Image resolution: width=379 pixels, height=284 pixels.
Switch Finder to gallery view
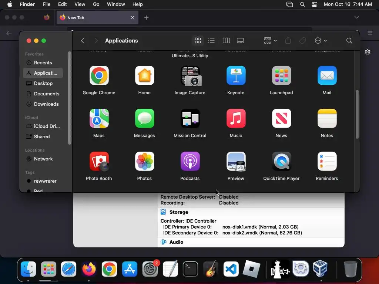click(x=240, y=41)
